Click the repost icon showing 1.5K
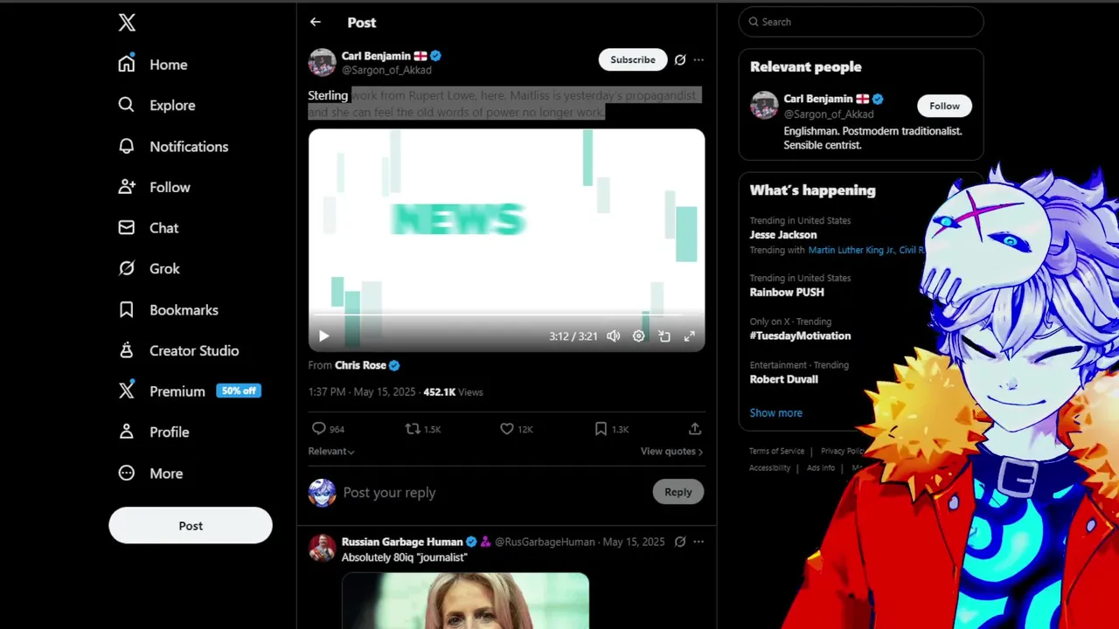 413,429
